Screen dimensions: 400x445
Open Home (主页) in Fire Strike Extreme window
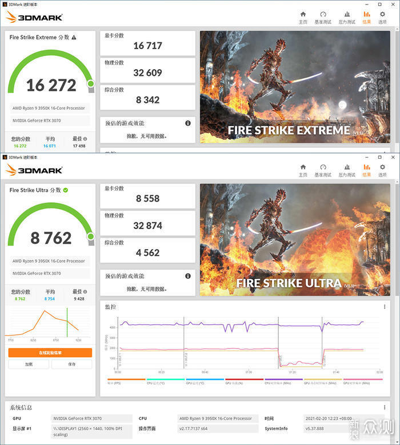(303, 17)
